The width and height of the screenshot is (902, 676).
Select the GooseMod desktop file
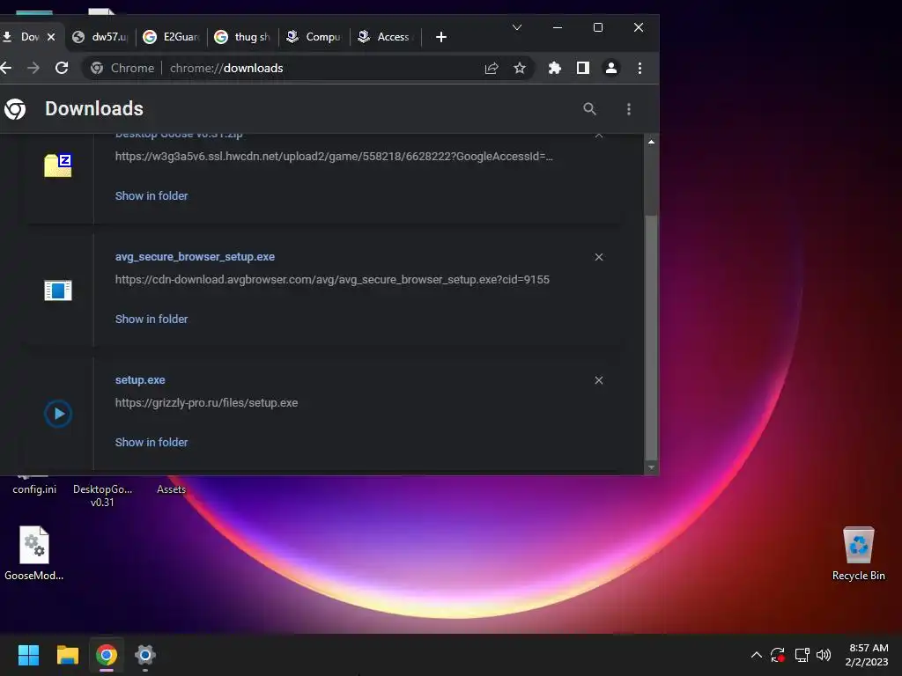coord(34,553)
